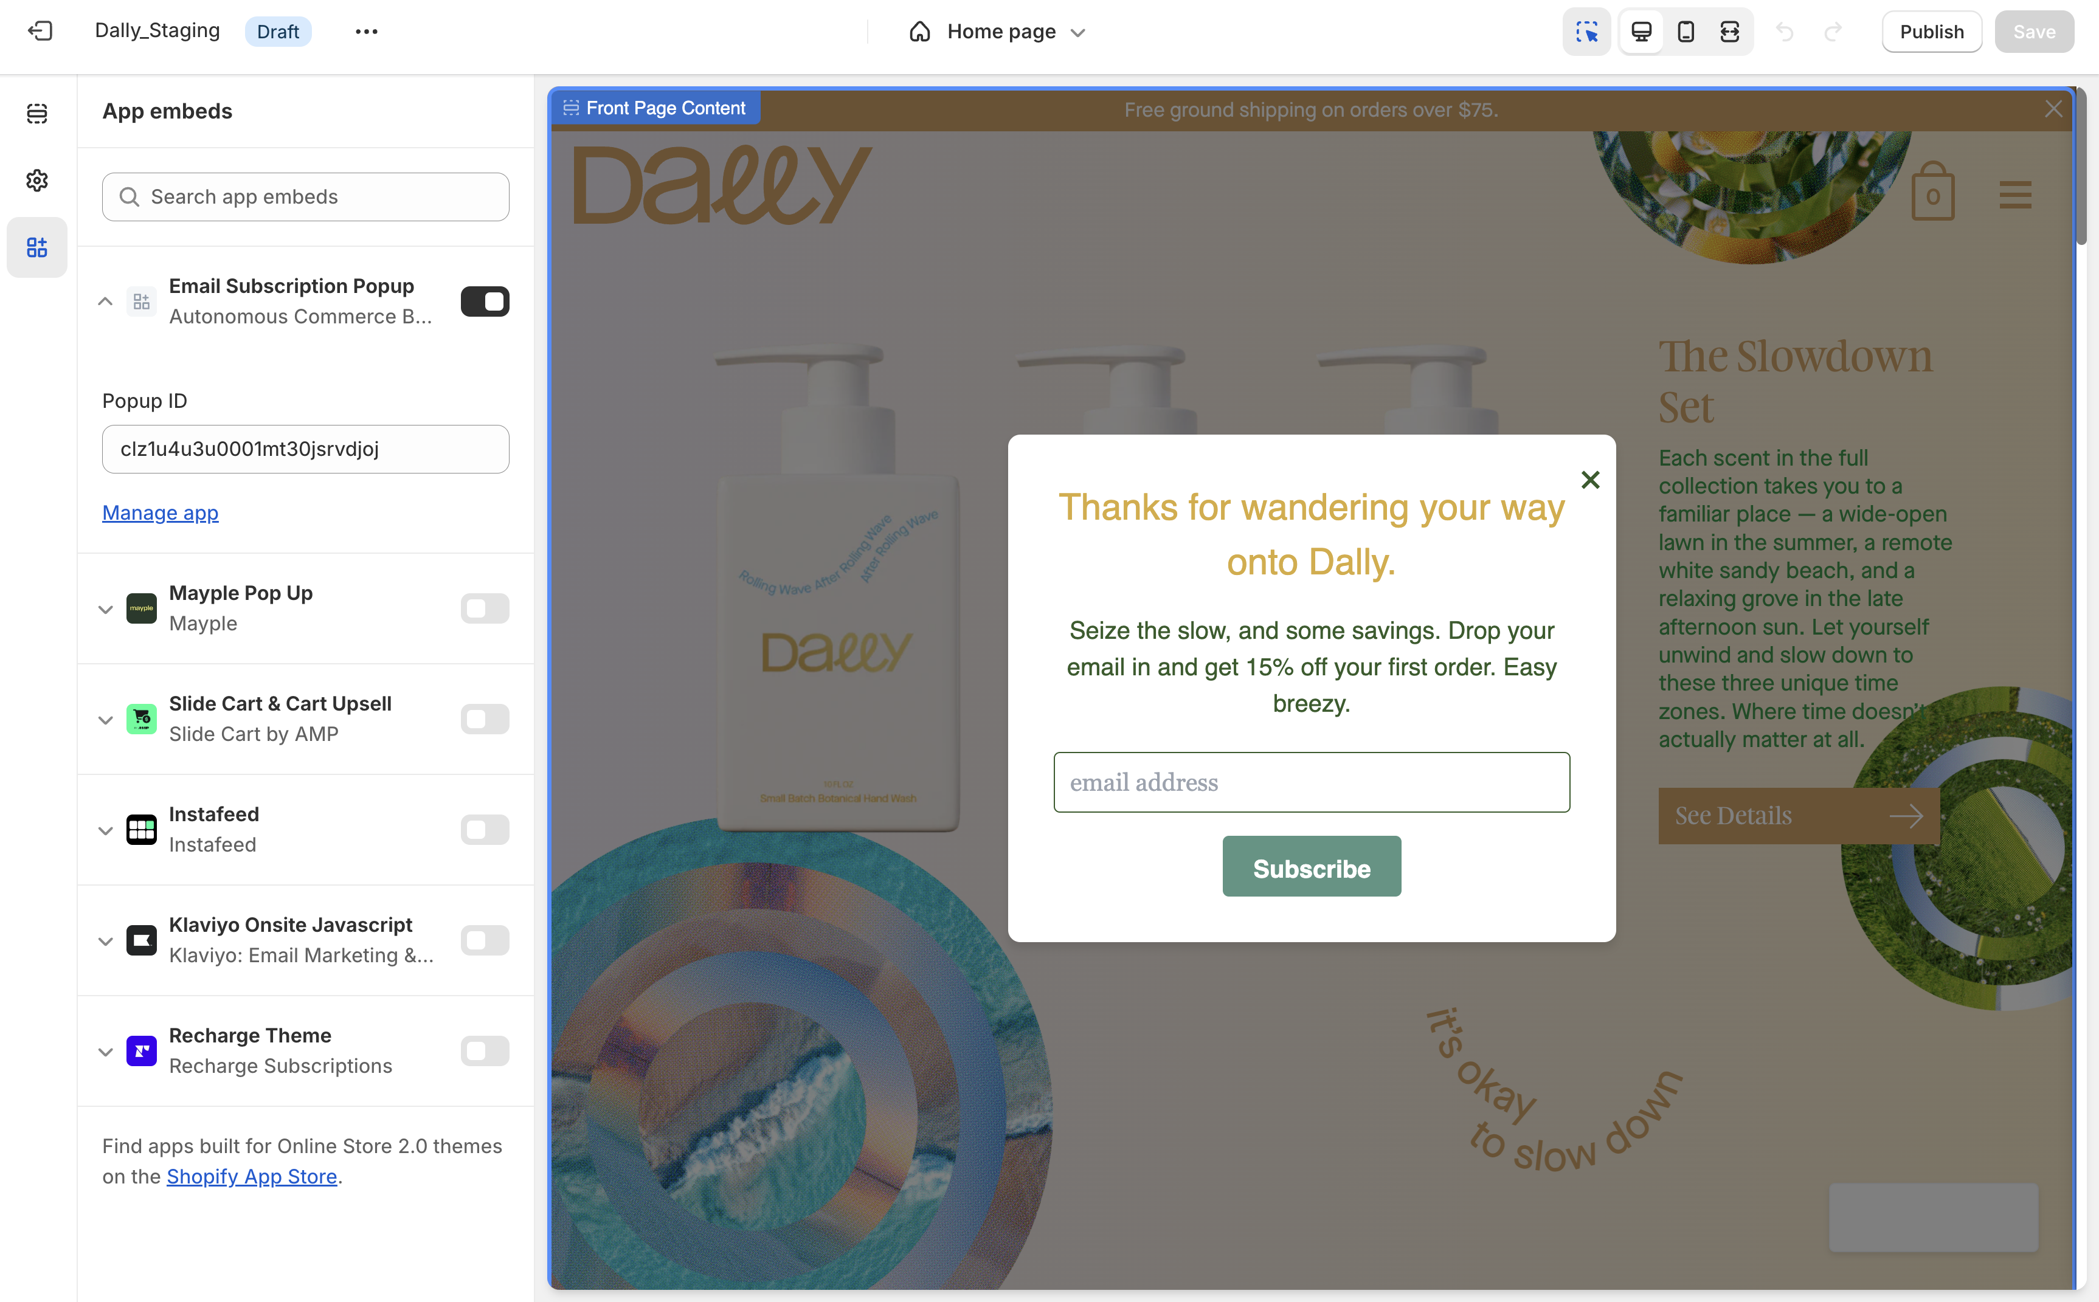Toggle Slide Cart & Cart Upsell on/off
2099x1302 pixels.
(x=485, y=718)
